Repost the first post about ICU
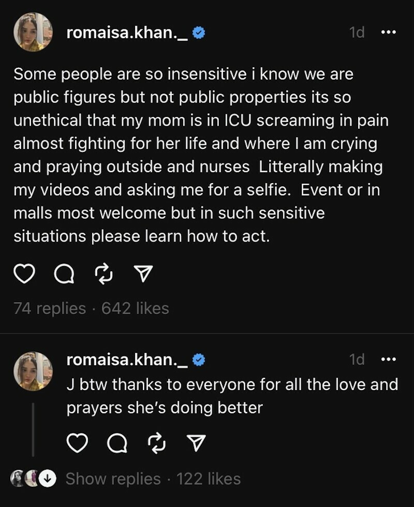Screen dimensions: 414x507 [x=105, y=274]
